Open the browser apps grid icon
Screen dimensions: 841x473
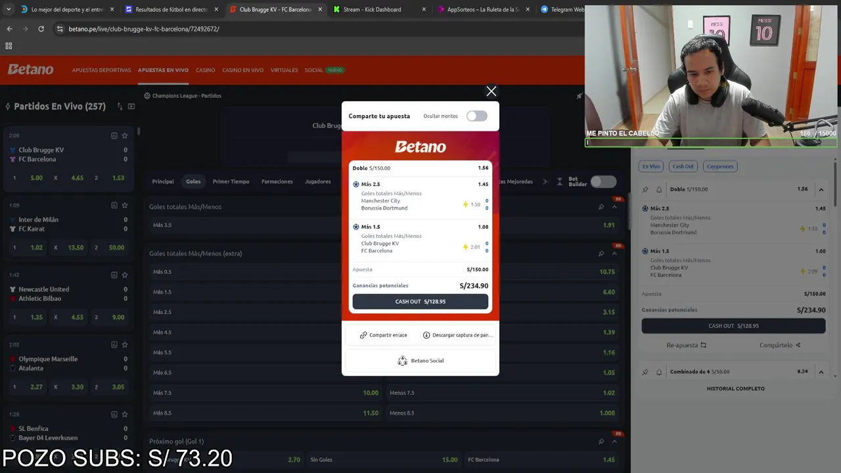[x=9, y=46]
